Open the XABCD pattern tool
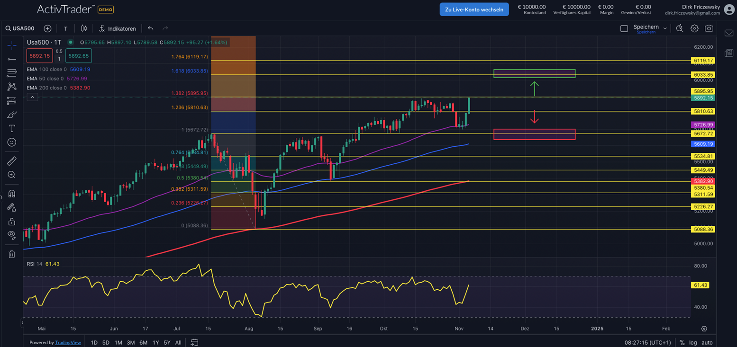The image size is (737, 347). [x=11, y=87]
